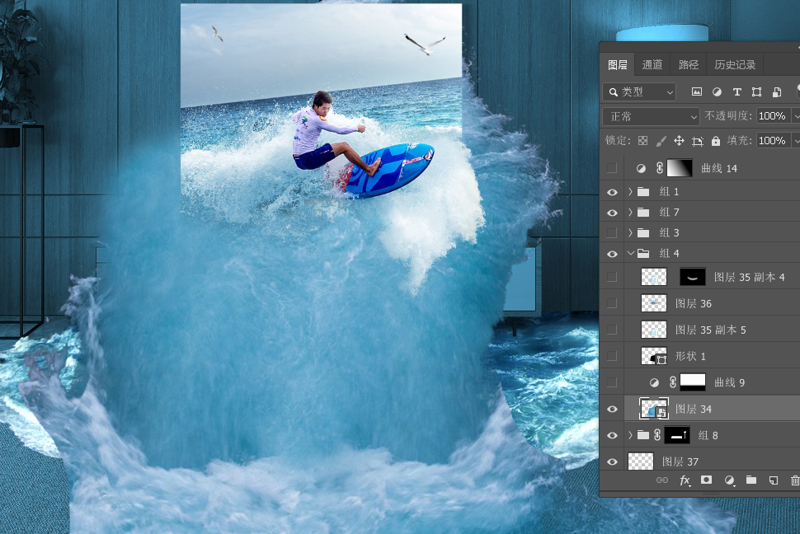Click the lock transparent pixels icon
Viewport: 800px width, 534px height.
coord(643,141)
